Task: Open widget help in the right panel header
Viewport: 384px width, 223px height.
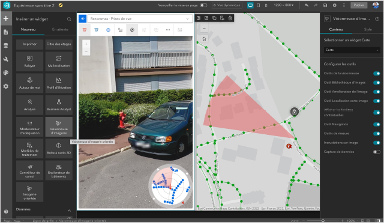Action: [377, 19]
